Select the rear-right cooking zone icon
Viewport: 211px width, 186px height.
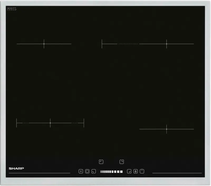click(x=122, y=161)
